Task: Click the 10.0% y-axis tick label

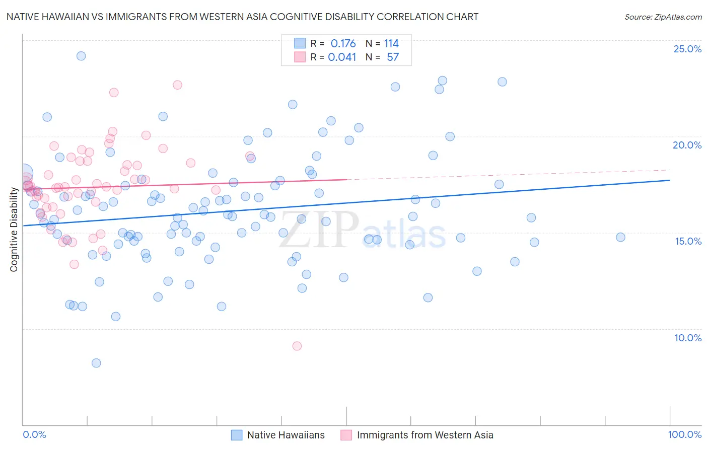Action: click(x=688, y=338)
